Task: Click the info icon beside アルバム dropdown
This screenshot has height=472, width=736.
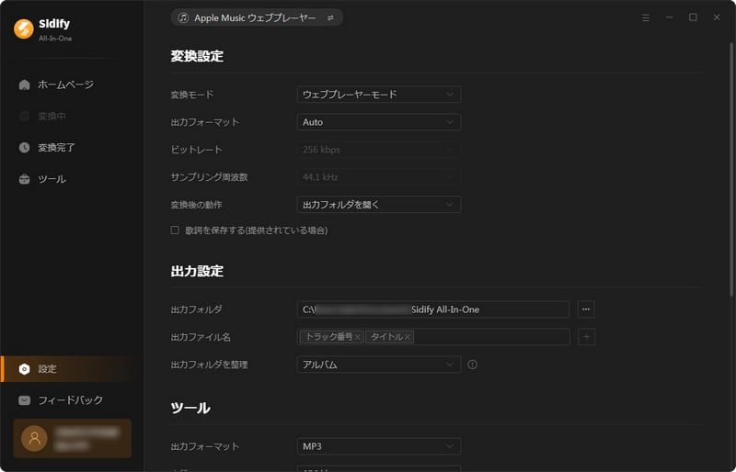Action: pos(472,365)
